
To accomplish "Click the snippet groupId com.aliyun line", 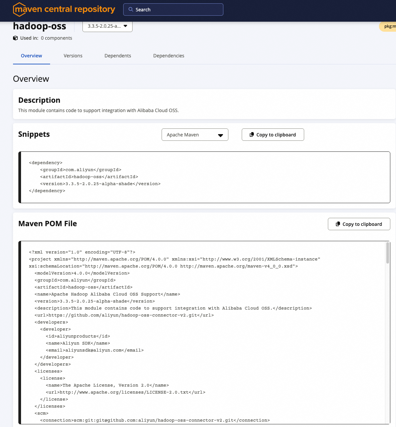I will pos(81,170).
